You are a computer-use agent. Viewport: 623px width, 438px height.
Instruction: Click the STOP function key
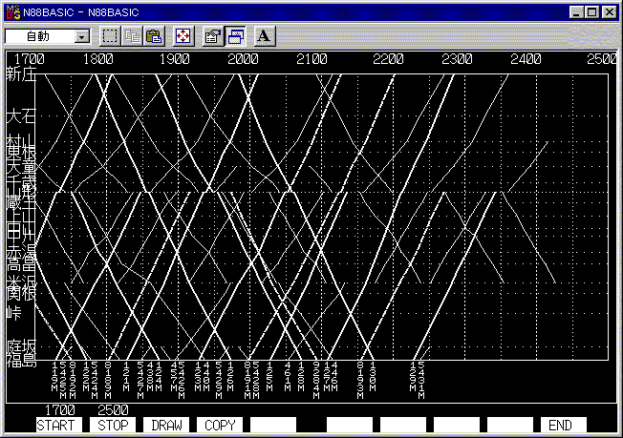pyautogui.click(x=113, y=425)
